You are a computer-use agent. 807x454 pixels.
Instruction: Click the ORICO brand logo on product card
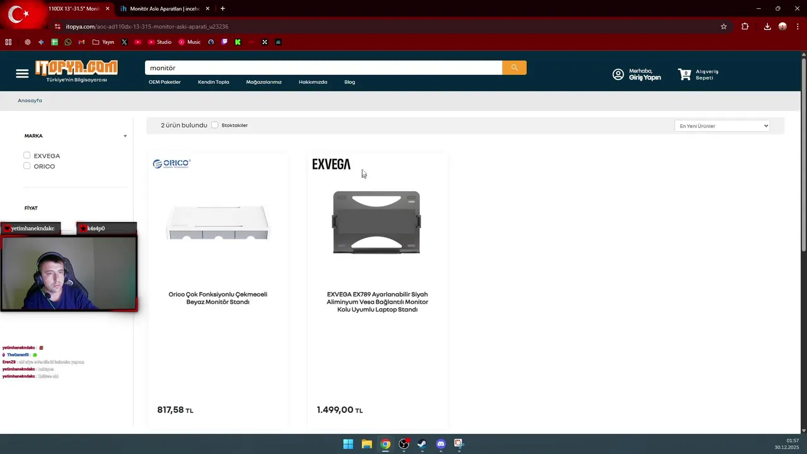click(171, 163)
